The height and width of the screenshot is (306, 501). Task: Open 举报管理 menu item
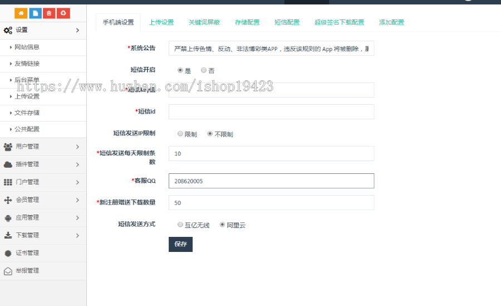(43, 271)
